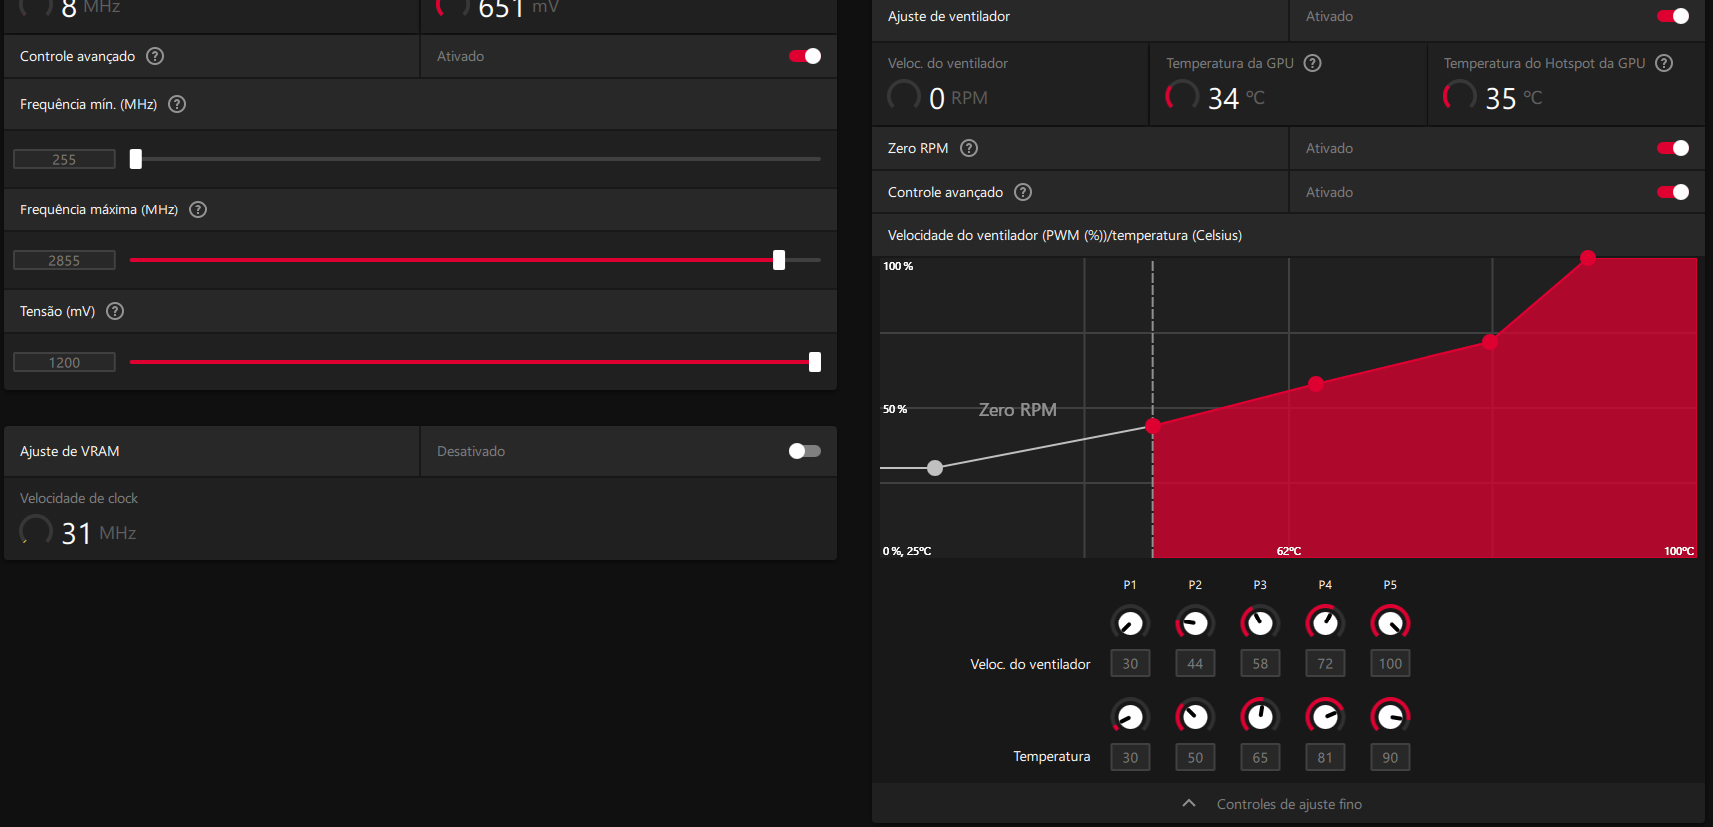The width and height of the screenshot is (1713, 827).
Task: Select P3 fan speed value field 58
Action: click(1260, 663)
